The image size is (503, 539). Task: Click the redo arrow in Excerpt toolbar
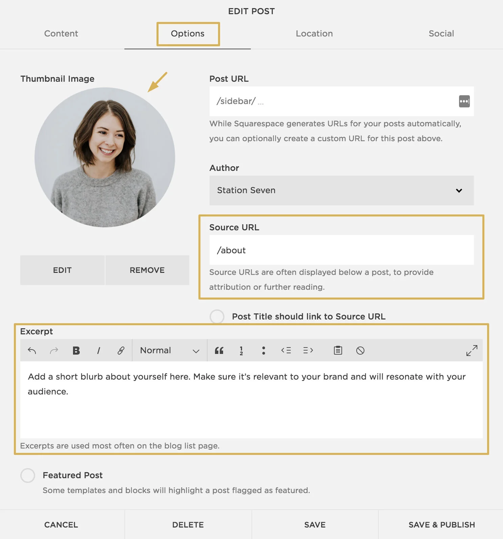(54, 351)
